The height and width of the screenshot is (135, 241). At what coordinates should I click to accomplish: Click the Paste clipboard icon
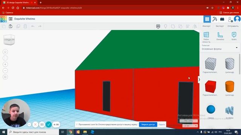point(11,26)
